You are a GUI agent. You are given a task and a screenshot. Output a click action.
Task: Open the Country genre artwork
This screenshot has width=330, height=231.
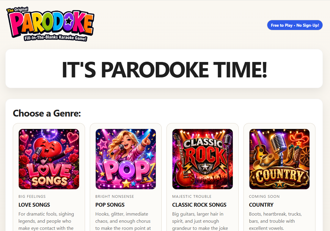coord(279,159)
